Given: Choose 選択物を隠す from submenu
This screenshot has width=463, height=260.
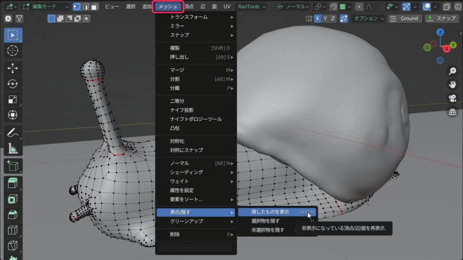Looking at the screenshot, I should (277, 221).
